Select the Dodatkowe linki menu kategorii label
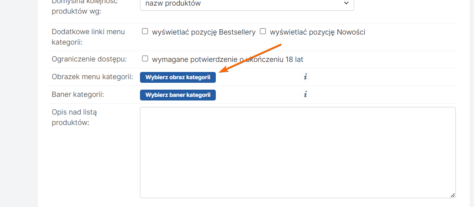This screenshot has width=474, height=207. click(x=88, y=37)
